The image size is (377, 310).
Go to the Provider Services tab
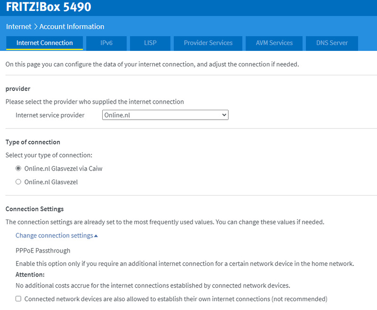(208, 43)
